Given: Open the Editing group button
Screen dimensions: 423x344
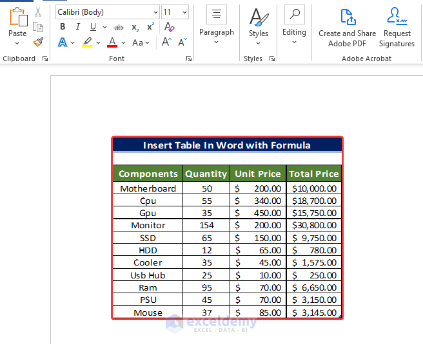Looking at the screenshot, I should click(x=294, y=24).
